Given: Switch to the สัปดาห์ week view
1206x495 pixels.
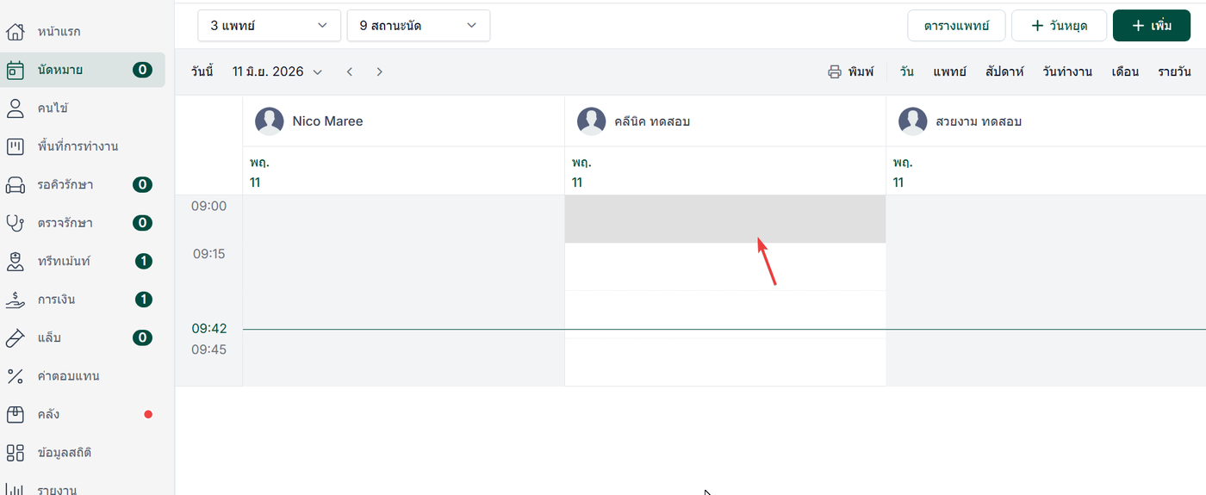Looking at the screenshot, I should tap(1004, 71).
